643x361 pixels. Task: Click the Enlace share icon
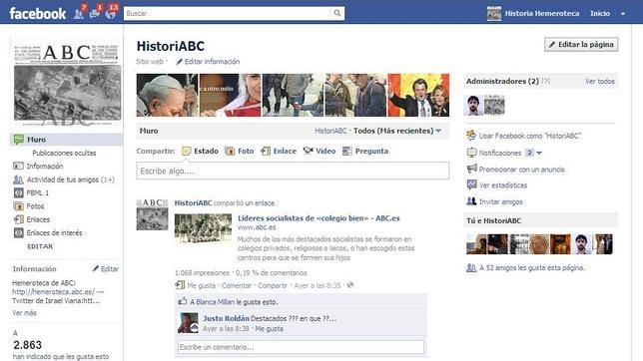tap(266, 151)
